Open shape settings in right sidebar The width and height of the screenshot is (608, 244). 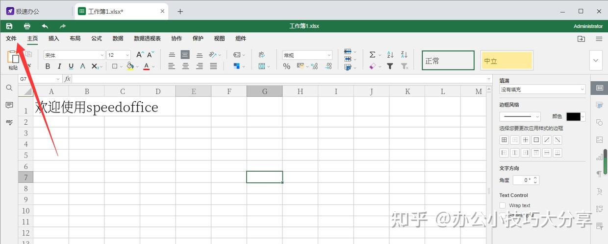click(599, 122)
